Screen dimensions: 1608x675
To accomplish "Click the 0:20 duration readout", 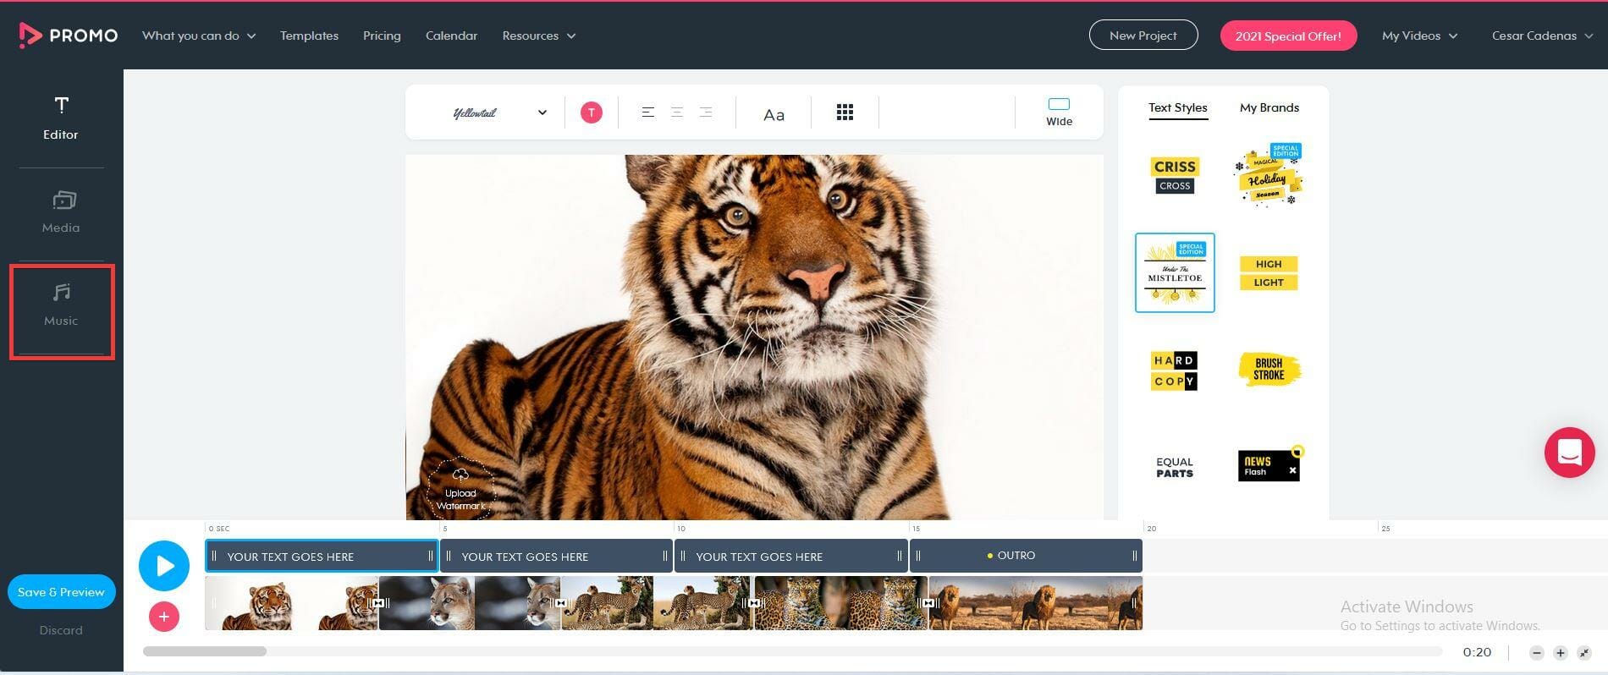I will [x=1477, y=652].
